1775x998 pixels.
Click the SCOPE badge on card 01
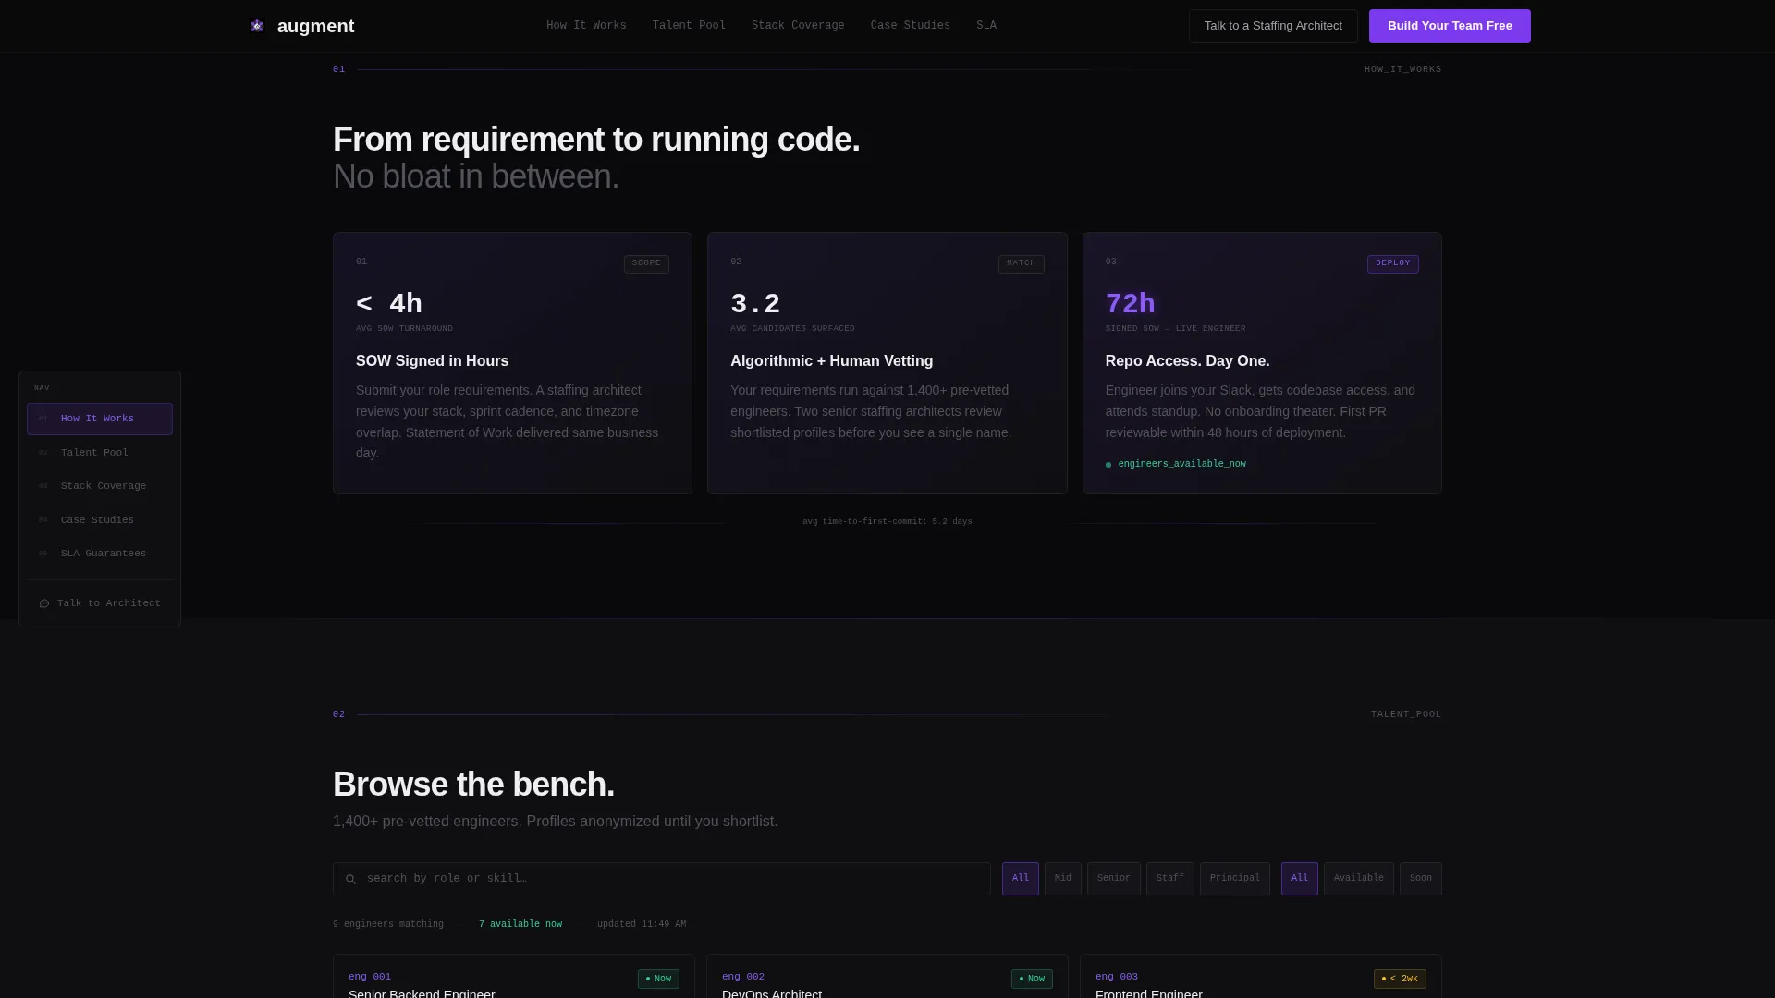(x=646, y=263)
